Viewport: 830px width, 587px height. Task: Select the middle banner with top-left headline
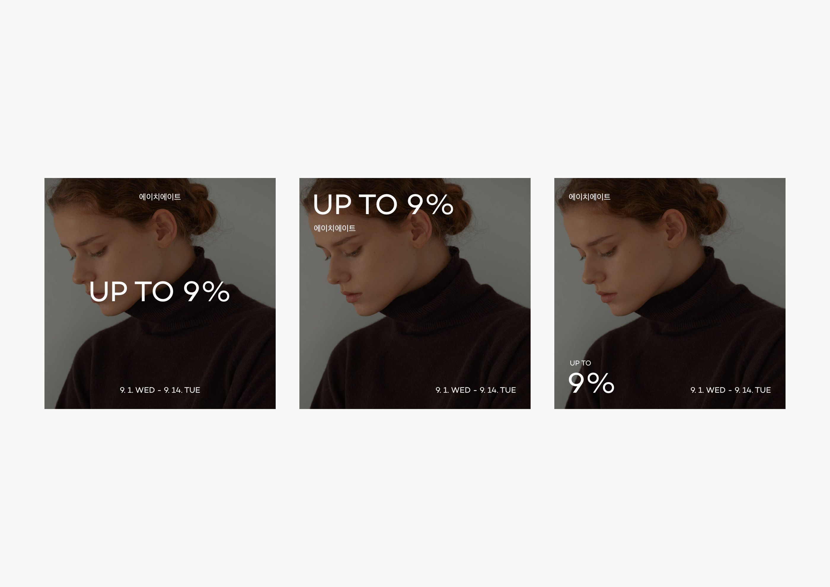415,293
